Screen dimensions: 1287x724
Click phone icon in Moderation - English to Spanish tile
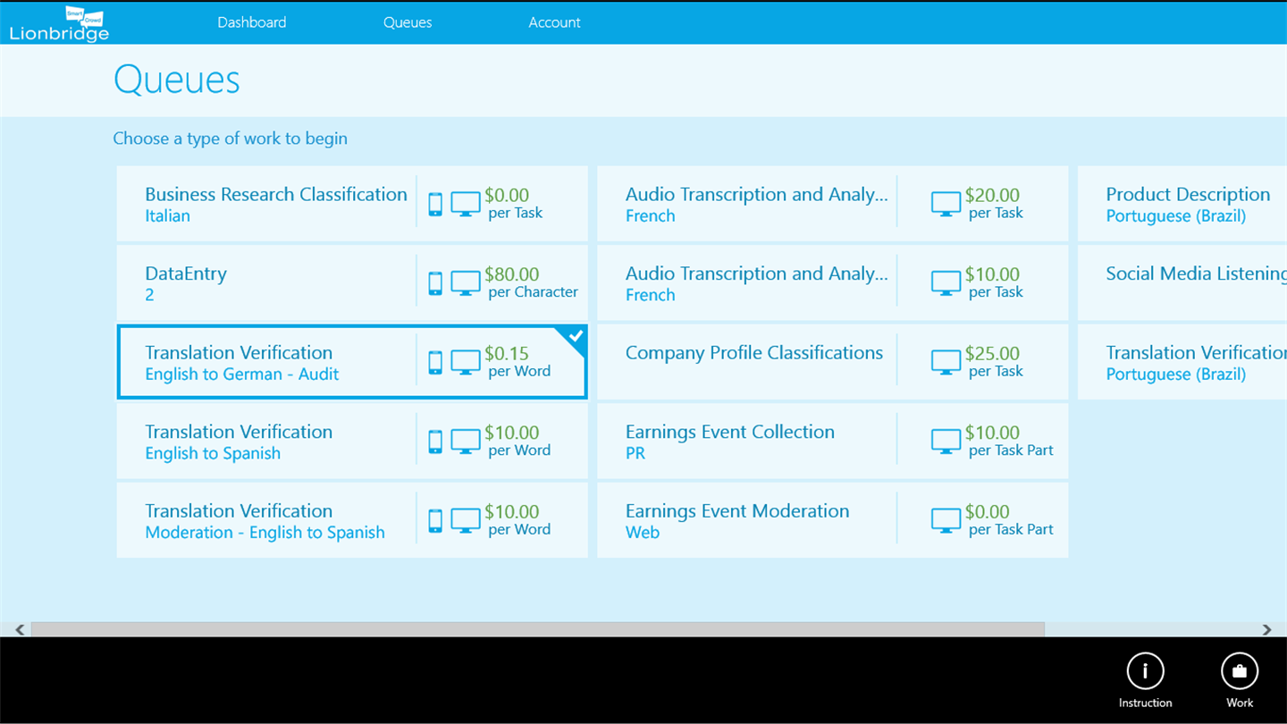(435, 520)
